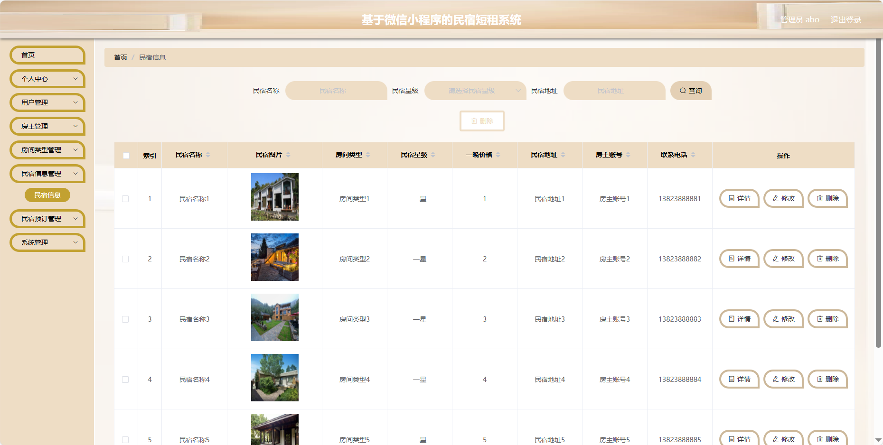Click cell 房主账号2
This screenshot has height=445, width=883.
(615, 259)
